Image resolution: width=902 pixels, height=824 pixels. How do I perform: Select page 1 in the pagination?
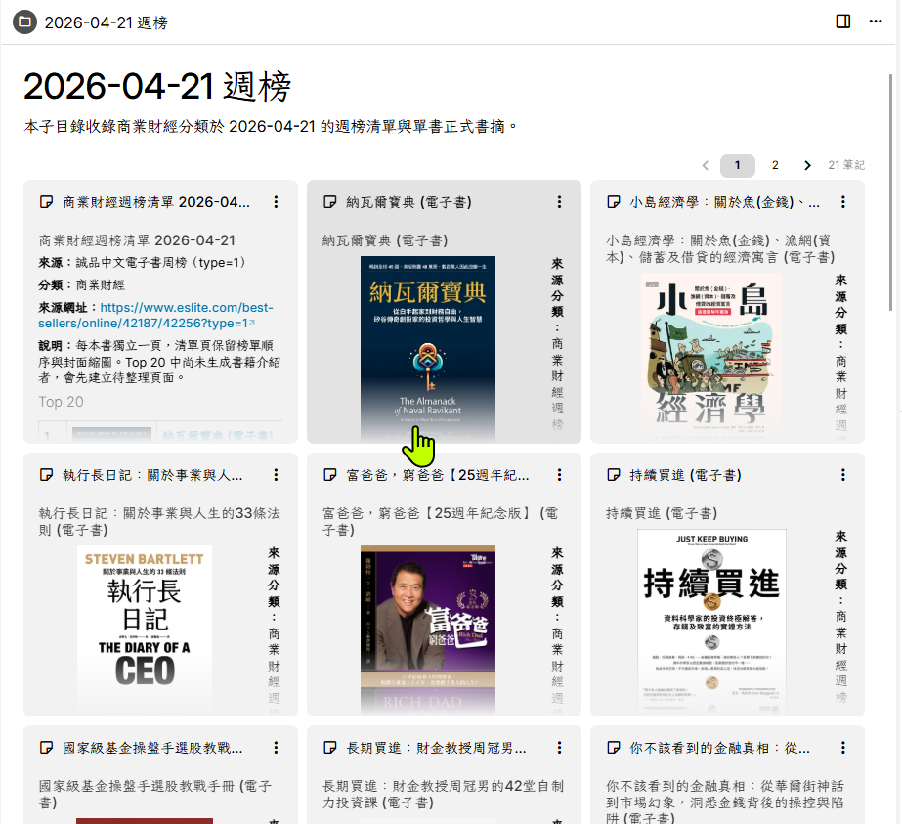click(738, 165)
